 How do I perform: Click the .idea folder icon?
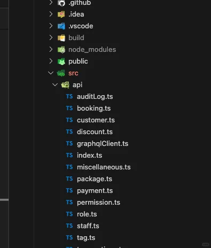coord(61,14)
